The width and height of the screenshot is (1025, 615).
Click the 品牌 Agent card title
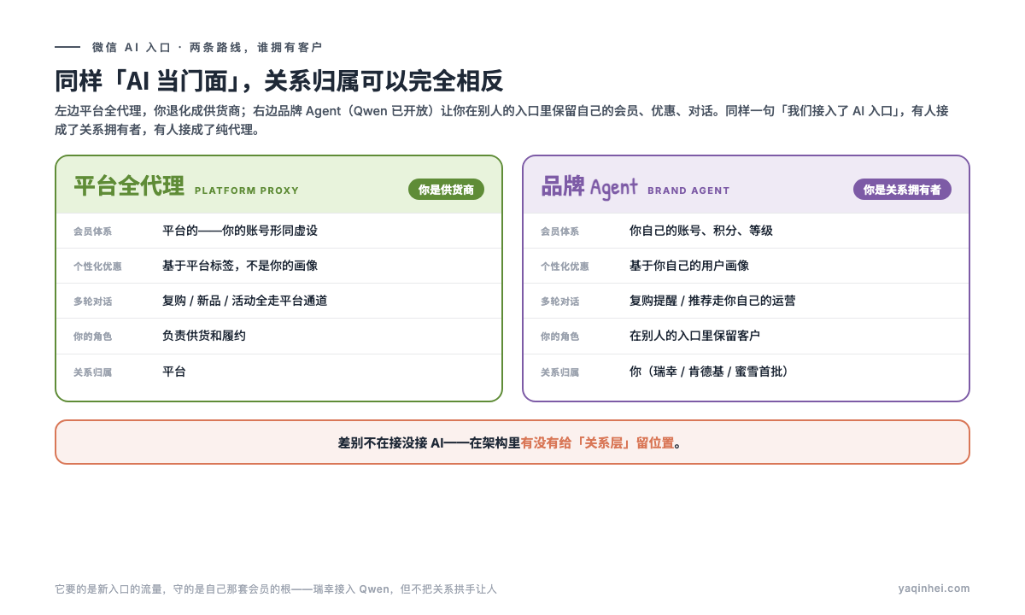pyautogui.click(x=589, y=186)
